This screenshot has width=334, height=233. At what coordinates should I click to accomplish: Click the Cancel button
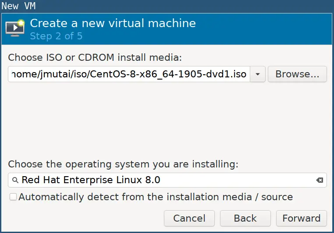click(189, 218)
